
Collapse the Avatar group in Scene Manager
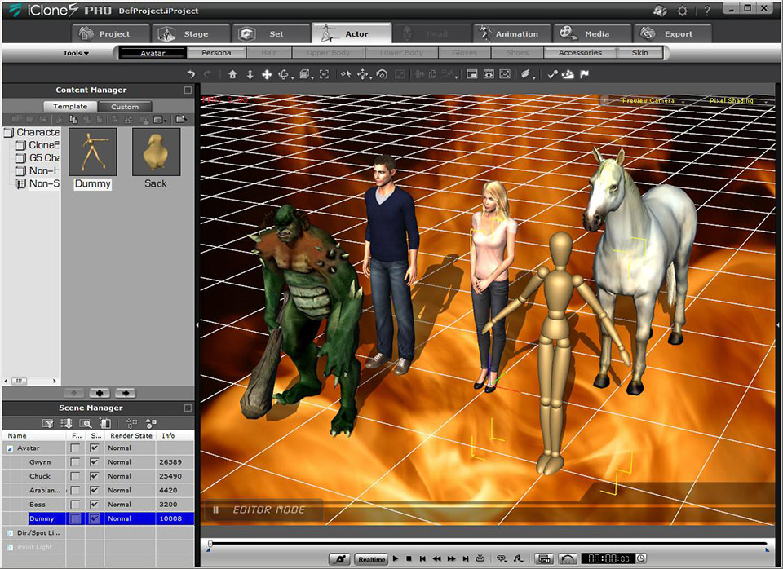[10, 448]
